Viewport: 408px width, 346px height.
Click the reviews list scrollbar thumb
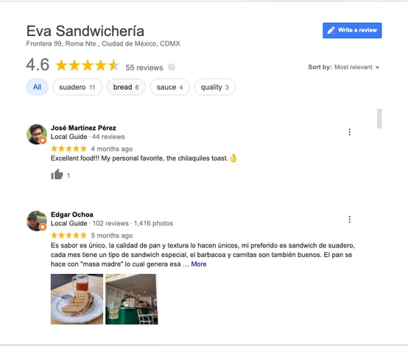tap(379, 119)
